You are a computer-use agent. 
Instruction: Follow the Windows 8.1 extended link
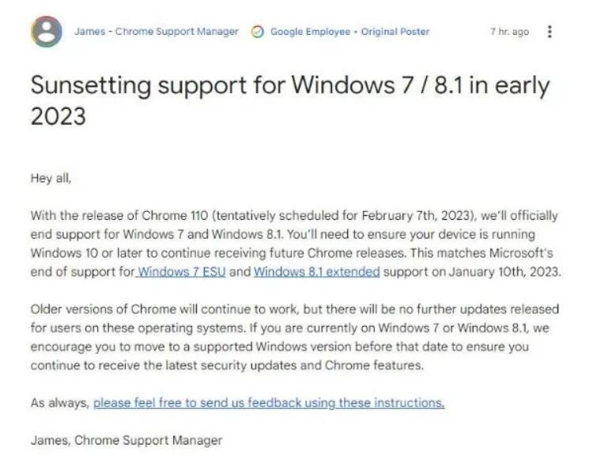click(x=317, y=272)
